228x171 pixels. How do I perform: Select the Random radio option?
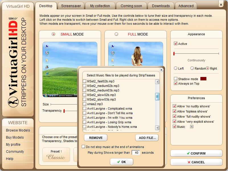192,68
